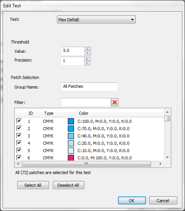The width and height of the screenshot is (185, 211).
Task: Click the CMYK type cell for patch 4
Action: 48,144
